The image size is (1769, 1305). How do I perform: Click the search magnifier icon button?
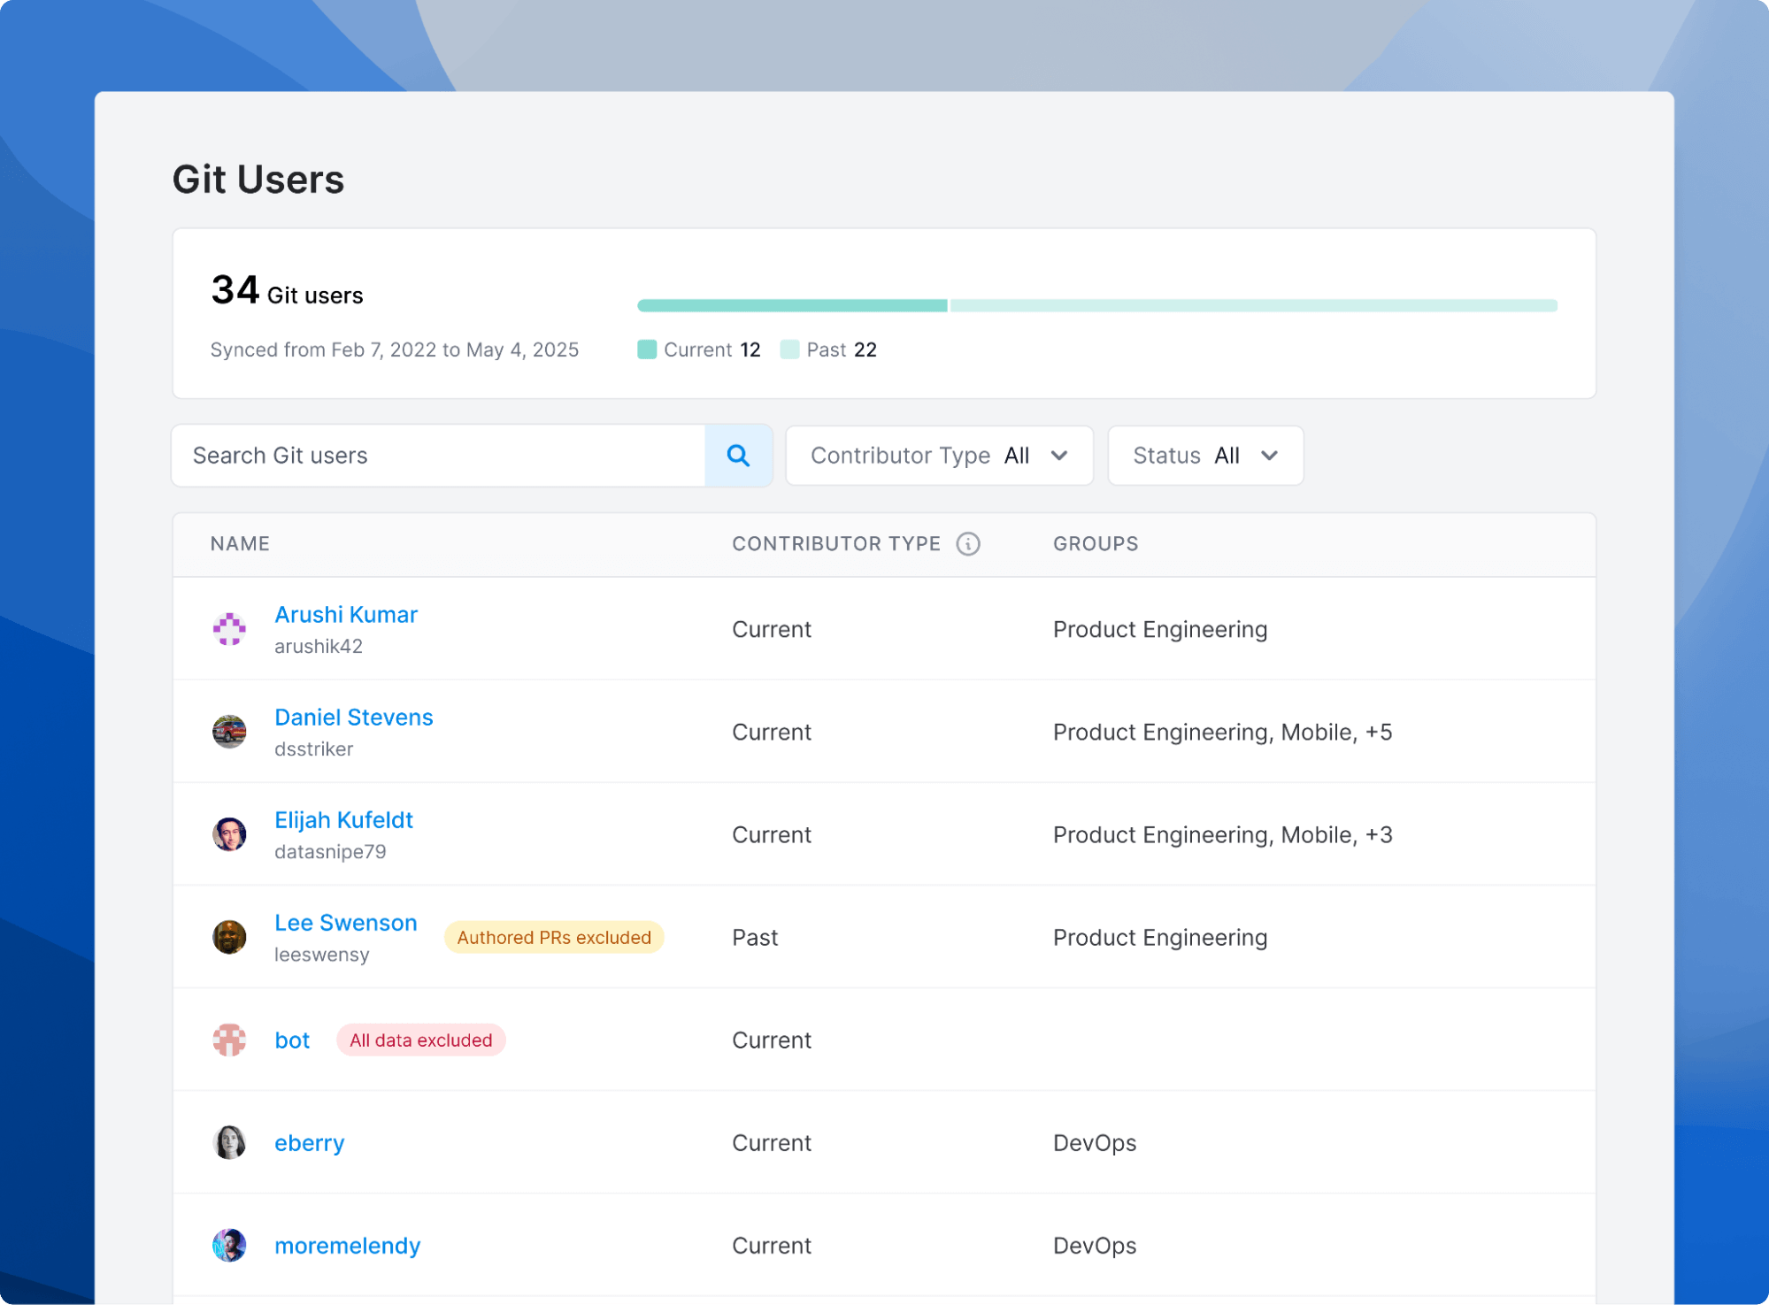pos(738,456)
